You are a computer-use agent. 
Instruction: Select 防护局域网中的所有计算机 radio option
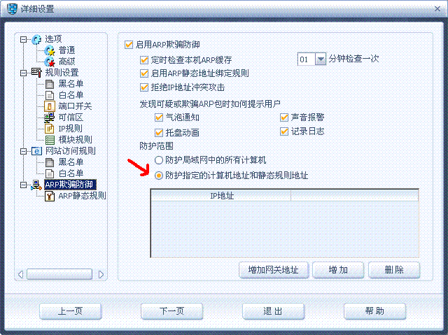(x=159, y=160)
